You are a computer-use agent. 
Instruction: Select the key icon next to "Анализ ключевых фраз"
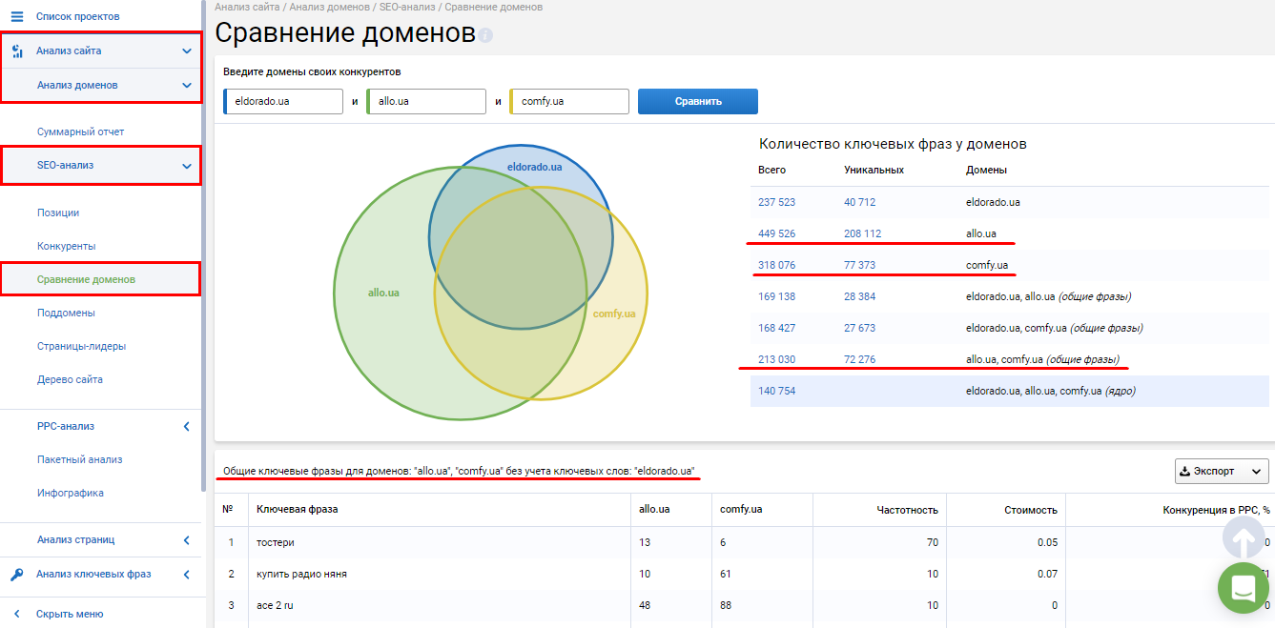click(16, 573)
